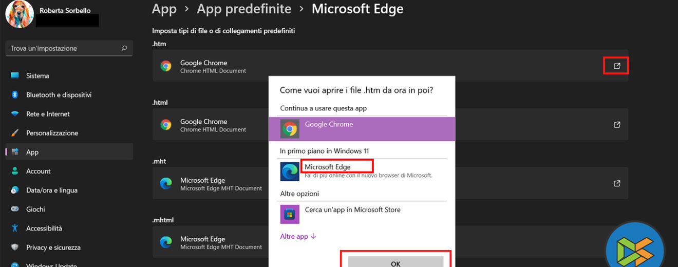
Task: Open Rete e Internet settings
Action: coord(48,114)
